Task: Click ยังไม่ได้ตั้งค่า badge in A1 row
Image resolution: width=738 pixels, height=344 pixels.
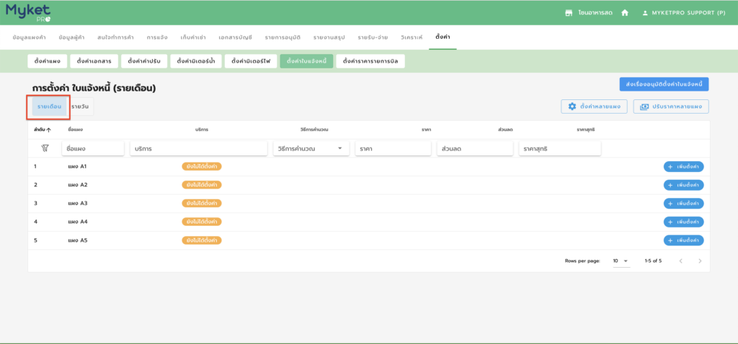Action: click(202, 166)
